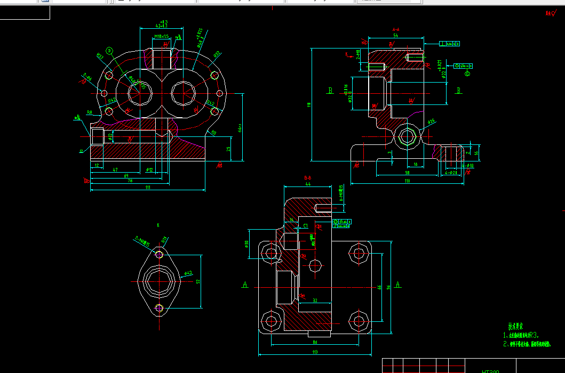Select technical requirement line 2

coord(527,344)
